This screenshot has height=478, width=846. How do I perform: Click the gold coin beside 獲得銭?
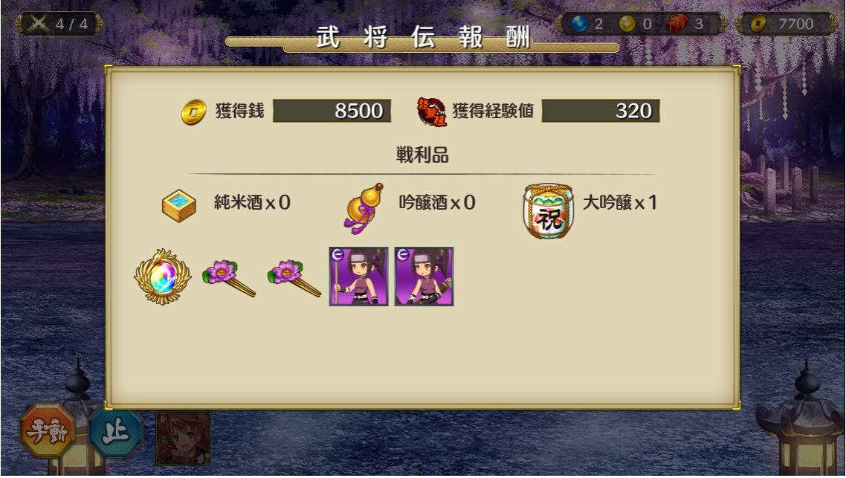tap(193, 112)
